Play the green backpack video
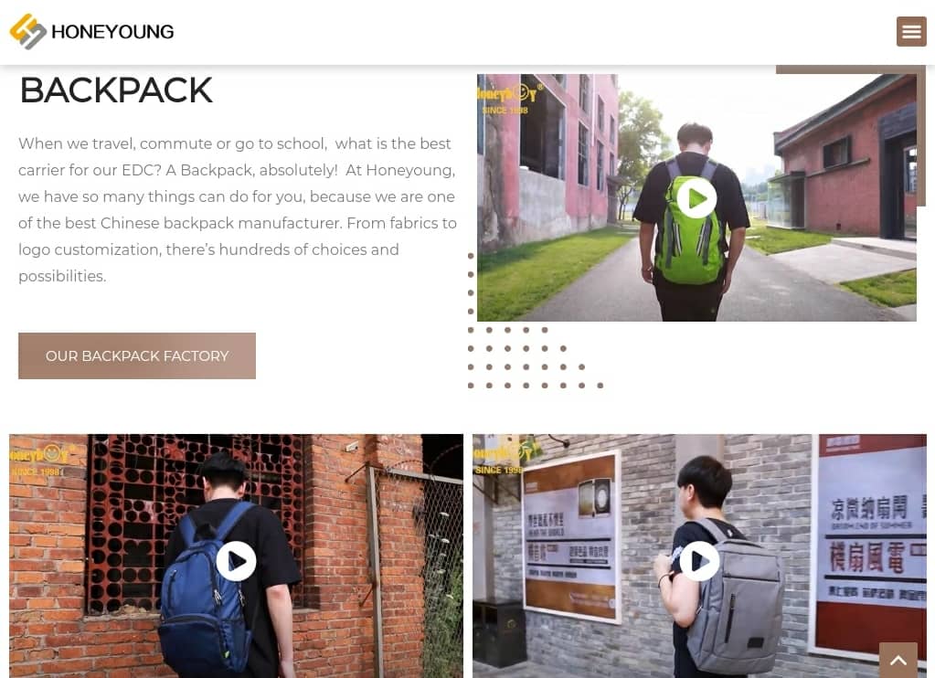This screenshot has height=678, width=935. click(696, 198)
